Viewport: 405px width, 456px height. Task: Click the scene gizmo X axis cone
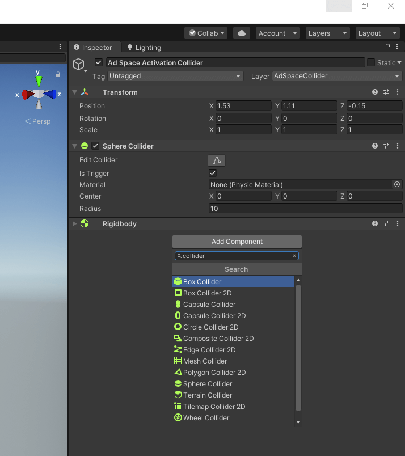click(x=28, y=95)
